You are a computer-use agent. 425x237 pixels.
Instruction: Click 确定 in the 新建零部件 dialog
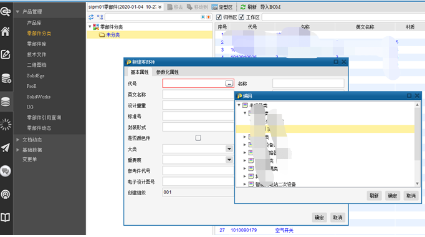(319, 218)
